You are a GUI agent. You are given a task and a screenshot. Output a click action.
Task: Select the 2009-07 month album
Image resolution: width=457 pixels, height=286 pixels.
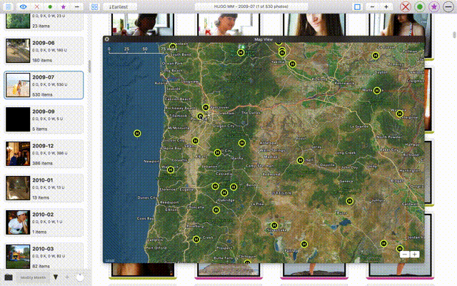click(44, 85)
